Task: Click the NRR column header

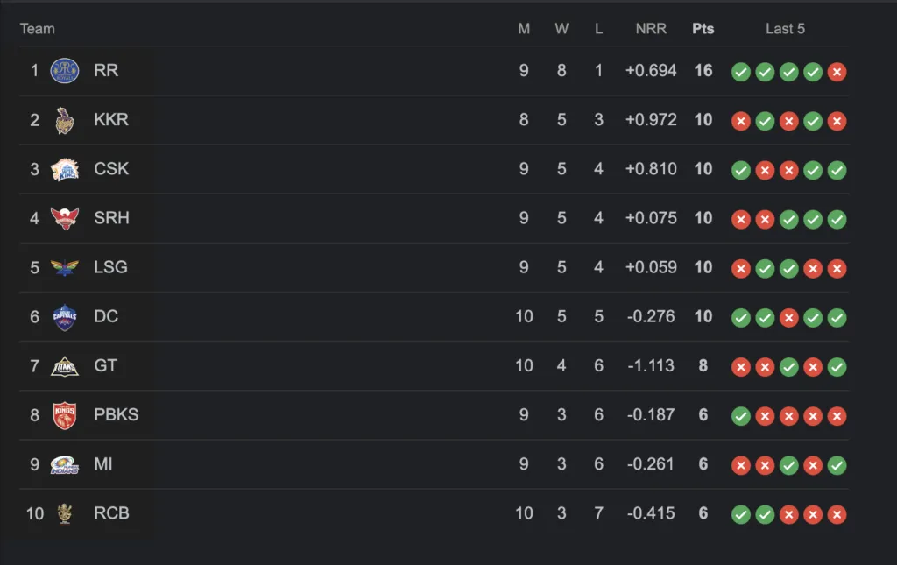Action: click(x=651, y=29)
